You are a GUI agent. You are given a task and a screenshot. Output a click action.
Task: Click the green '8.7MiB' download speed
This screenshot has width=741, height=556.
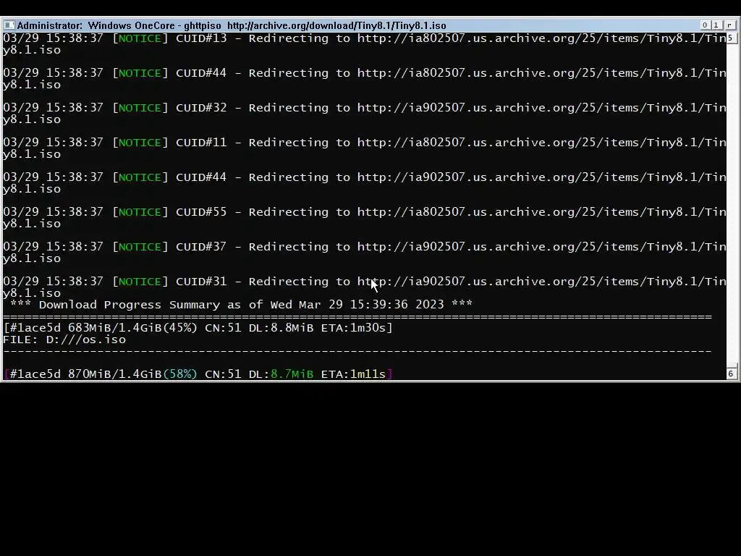pos(292,374)
